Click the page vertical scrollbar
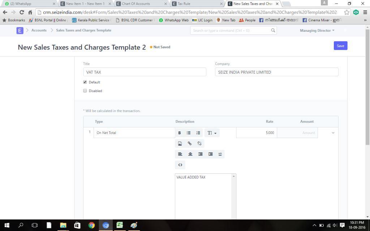This screenshot has width=370, height=231. (367, 87)
